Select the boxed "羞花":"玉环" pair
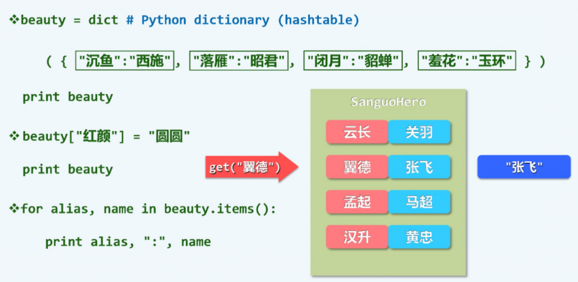578x282 pixels. tap(467, 61)
